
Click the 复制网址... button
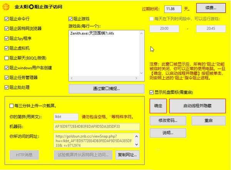[127, 155]
